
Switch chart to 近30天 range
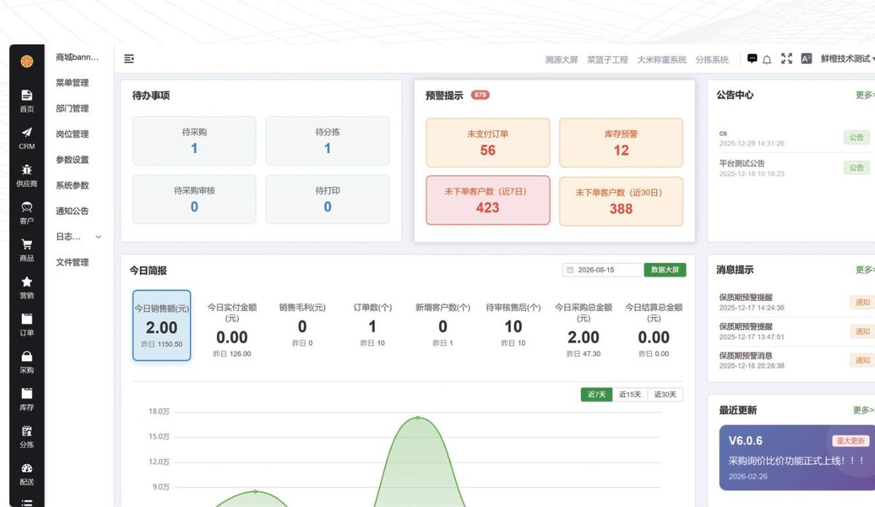point(665,394)
